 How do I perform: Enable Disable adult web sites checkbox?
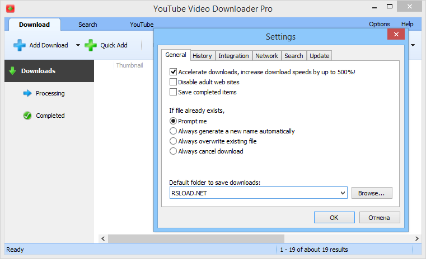pyautogui.click(x=173, y=82)
